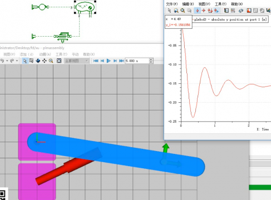Screen dimensions: 271x200
Task: Open the main view dropdown
Action: 76,61
